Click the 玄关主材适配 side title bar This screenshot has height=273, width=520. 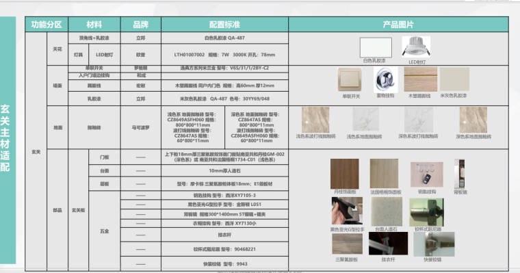8,140
